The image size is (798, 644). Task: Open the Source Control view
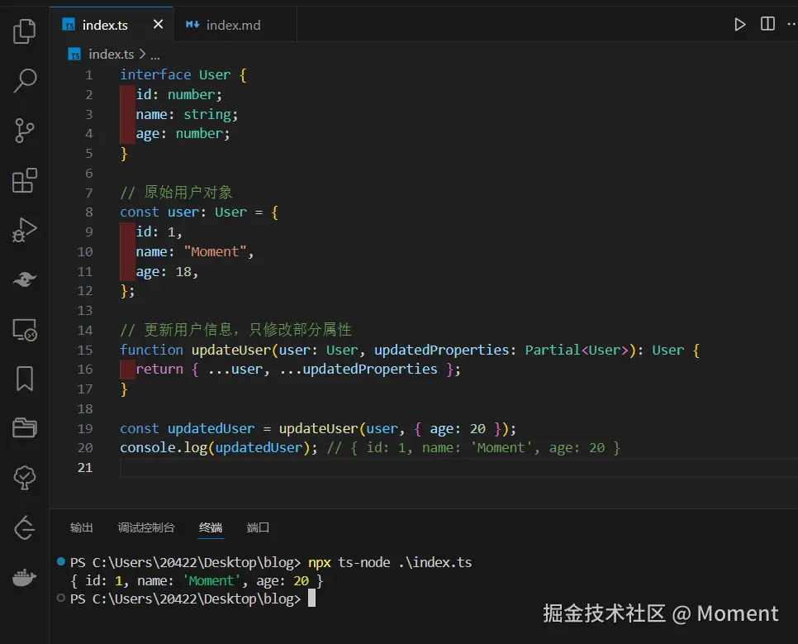(25, 131)
